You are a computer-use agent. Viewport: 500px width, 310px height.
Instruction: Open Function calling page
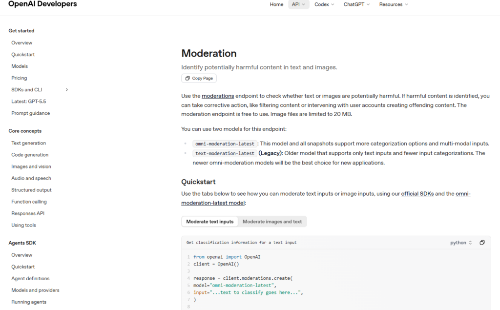click(x=29, y=202)
